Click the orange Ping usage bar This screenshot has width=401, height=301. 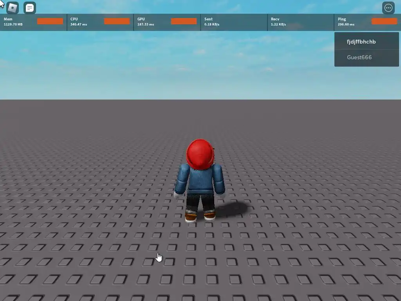point(385,21)
